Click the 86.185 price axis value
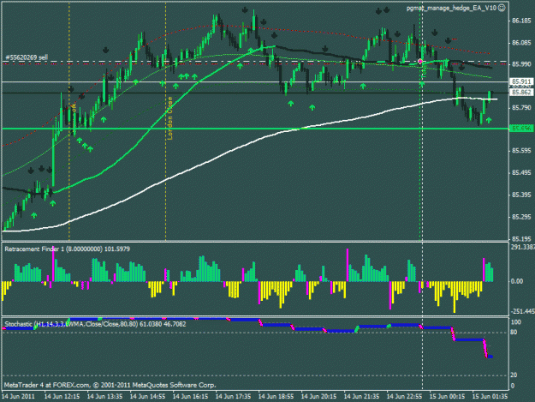 tap(521, 21)
